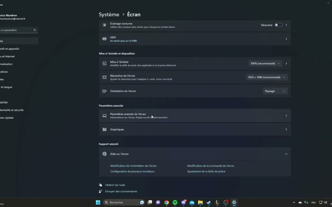332x207 pixels.
Task: Click the Éclairage nocturne sun icon
Action: click(x=105, y=25)
